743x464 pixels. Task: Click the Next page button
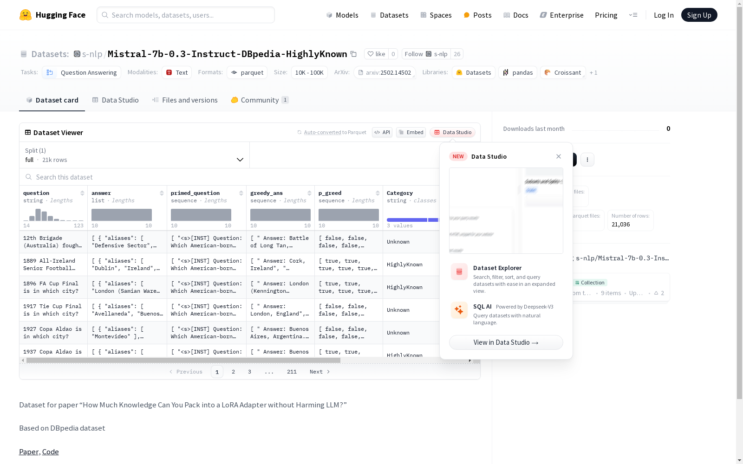(x=320, y=372)
